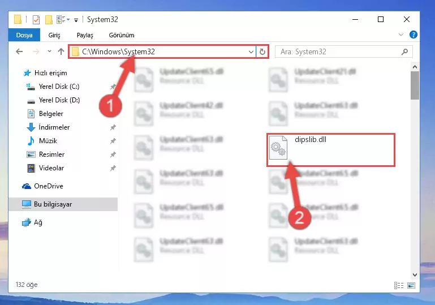Click the dipslib.dll gear file icon

[278, 148]
